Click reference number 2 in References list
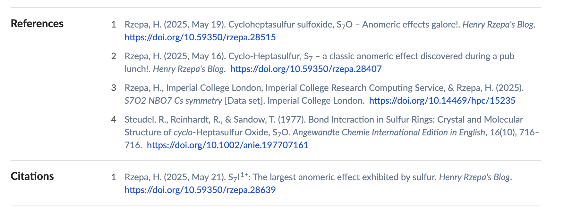 (x=114, y=56)
